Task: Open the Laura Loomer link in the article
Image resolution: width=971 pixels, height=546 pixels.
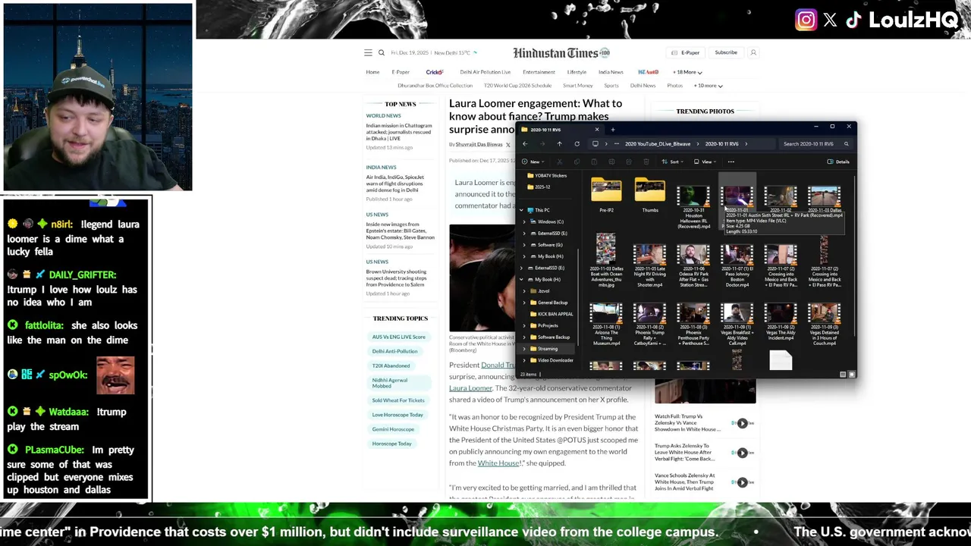Action: [x=470, y=388]
